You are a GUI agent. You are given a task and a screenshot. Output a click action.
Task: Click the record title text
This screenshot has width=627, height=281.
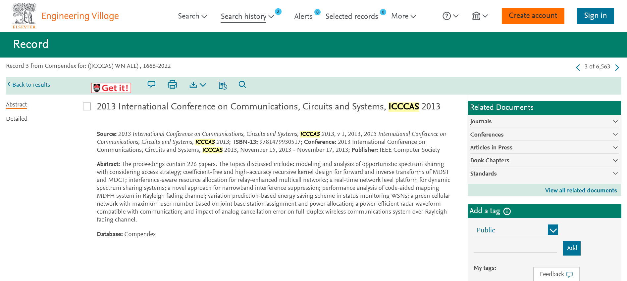coord(269,106)
